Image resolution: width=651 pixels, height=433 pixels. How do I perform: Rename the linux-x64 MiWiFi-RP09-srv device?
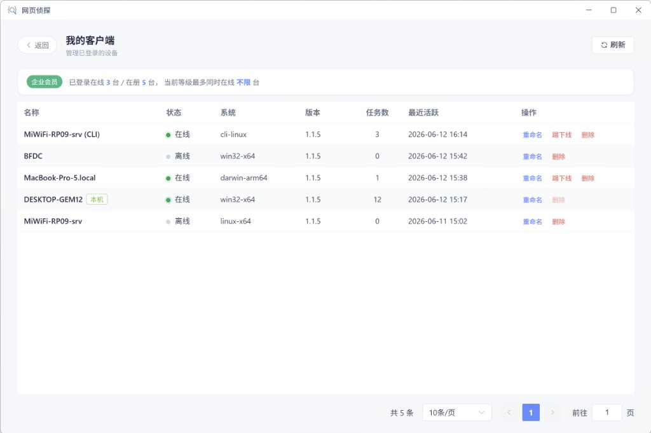[532, 221]
